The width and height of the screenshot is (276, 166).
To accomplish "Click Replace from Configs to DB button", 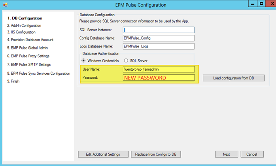I will click(x=156, y=154).
